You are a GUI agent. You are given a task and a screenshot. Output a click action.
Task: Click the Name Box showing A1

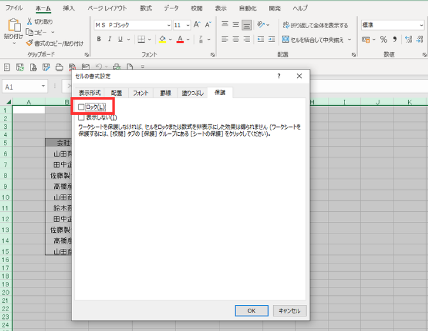[22, 87]
